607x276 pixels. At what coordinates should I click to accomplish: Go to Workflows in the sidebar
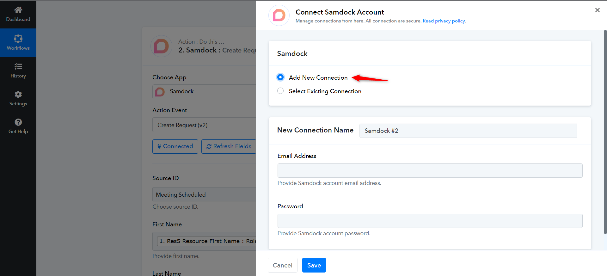coord(18,43)
